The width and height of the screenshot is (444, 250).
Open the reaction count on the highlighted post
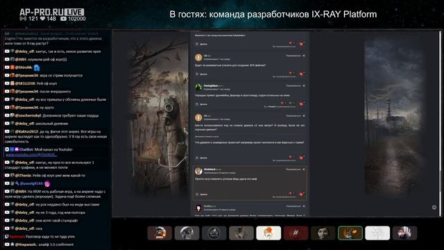(x=291, y=193)
